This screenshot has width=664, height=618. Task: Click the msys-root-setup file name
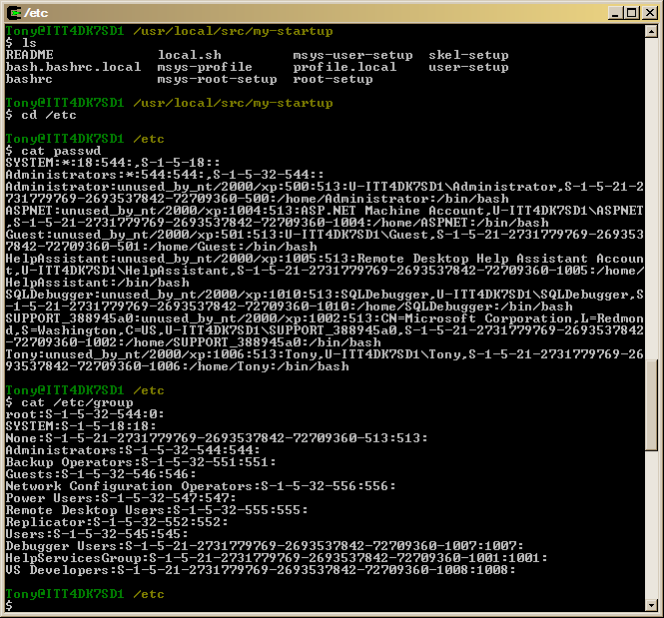click(x=218, y=79)
